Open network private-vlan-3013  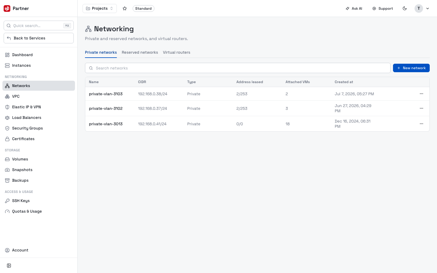(x=106, y=124)
